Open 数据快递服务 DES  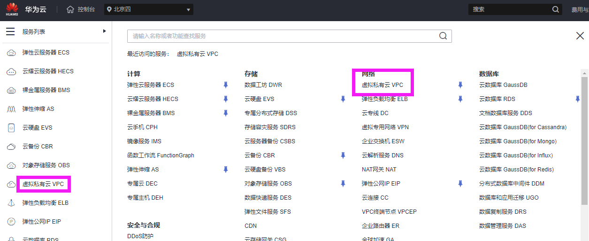coord(268,198)
